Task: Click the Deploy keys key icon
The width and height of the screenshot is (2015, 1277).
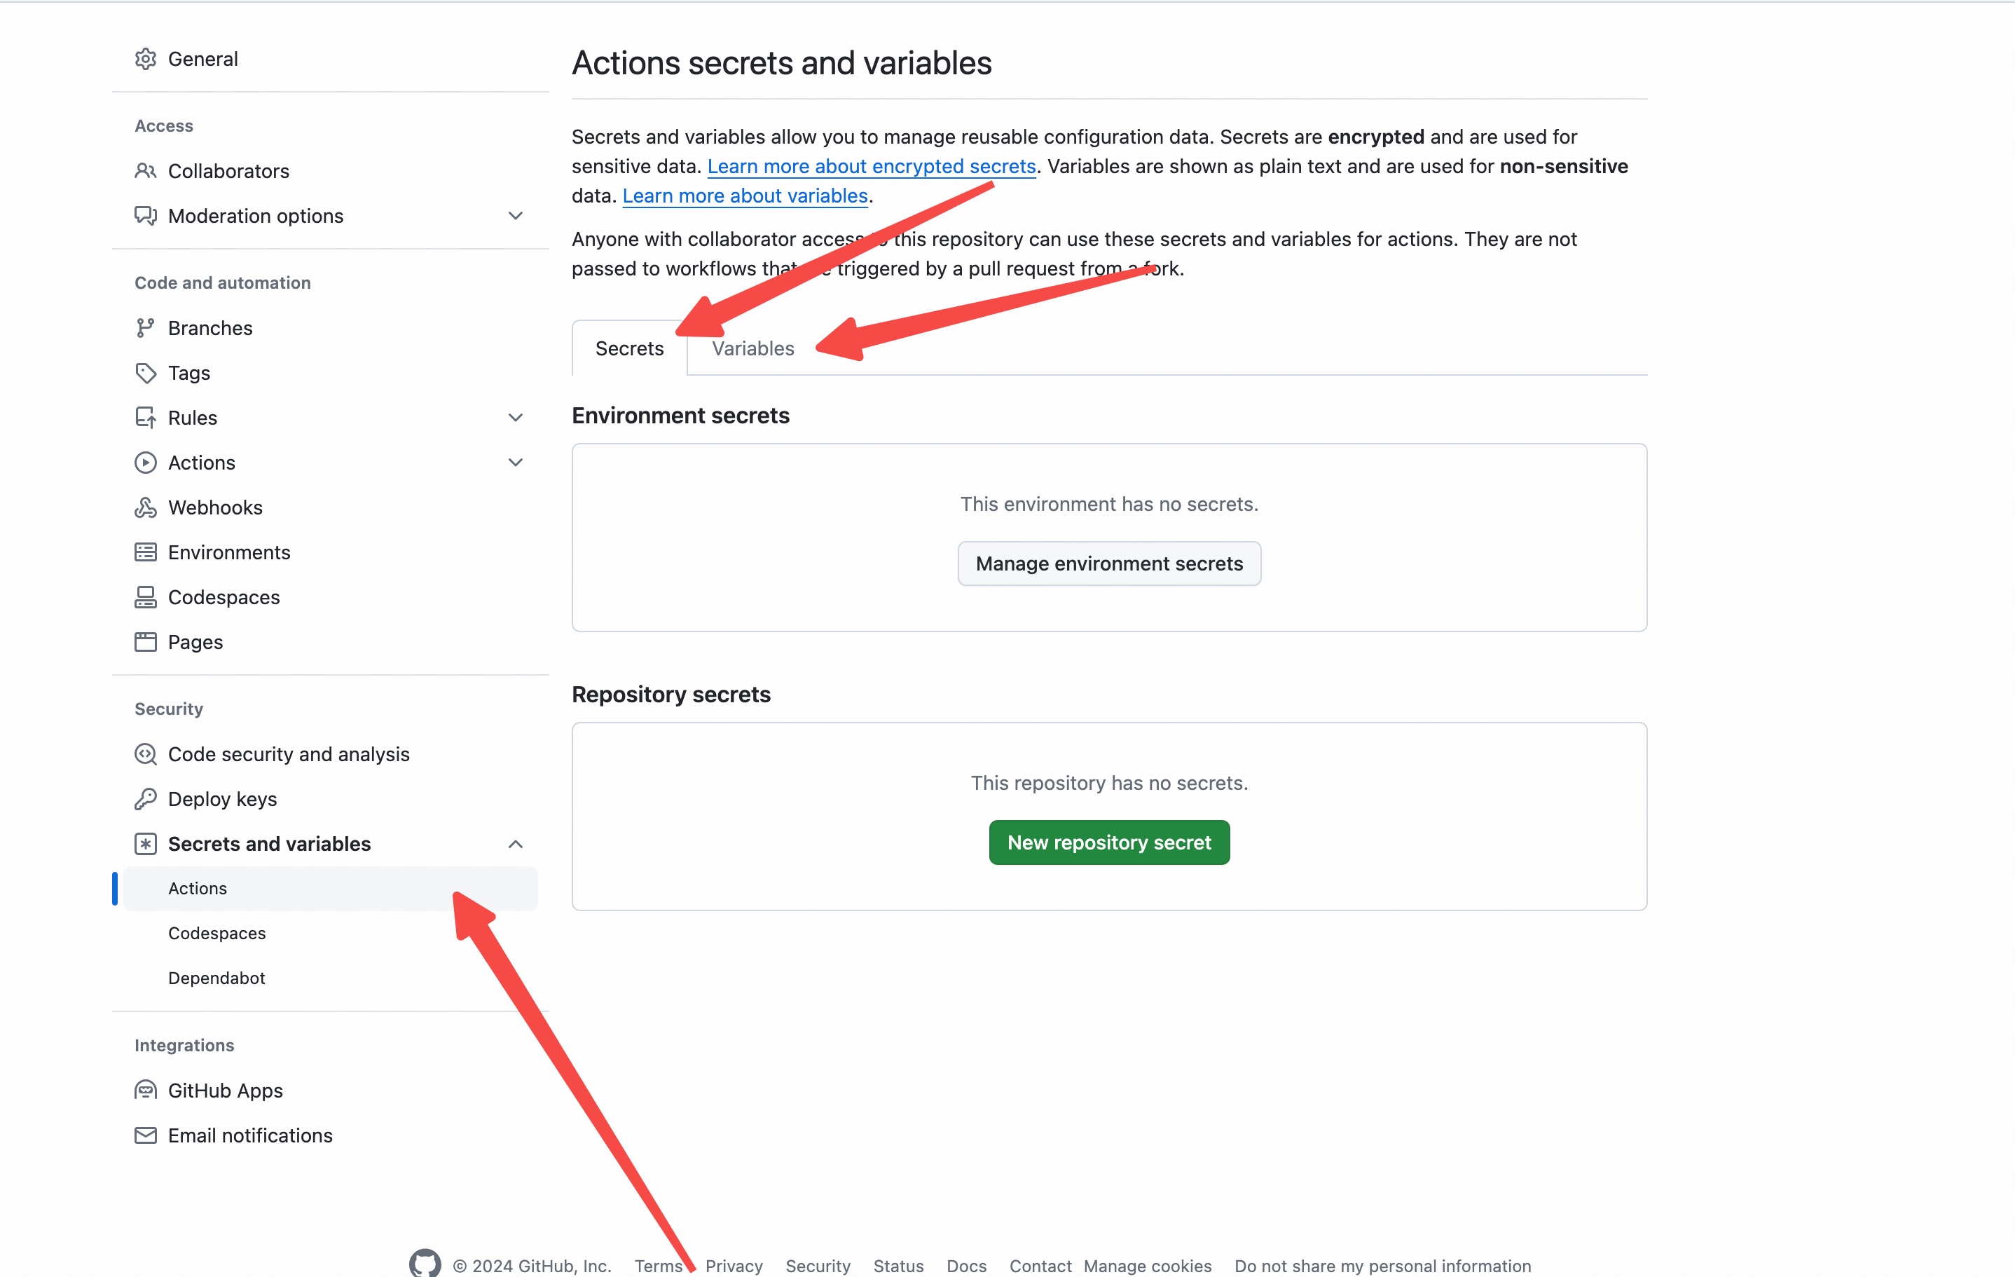Action: click(x=146, y=799)
